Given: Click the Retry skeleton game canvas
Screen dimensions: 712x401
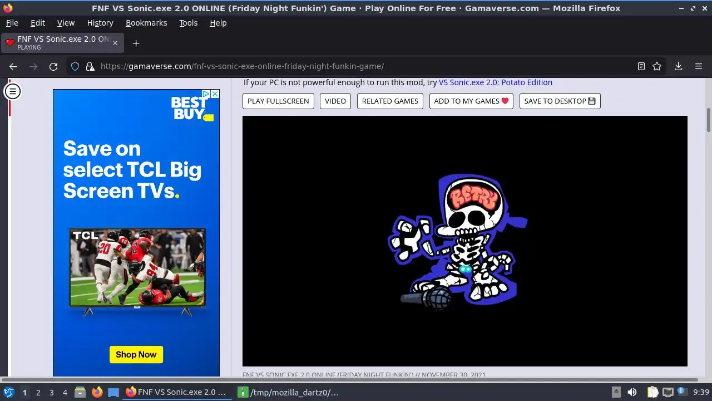Looking at the screenshot, I should (x=464, y=241).
